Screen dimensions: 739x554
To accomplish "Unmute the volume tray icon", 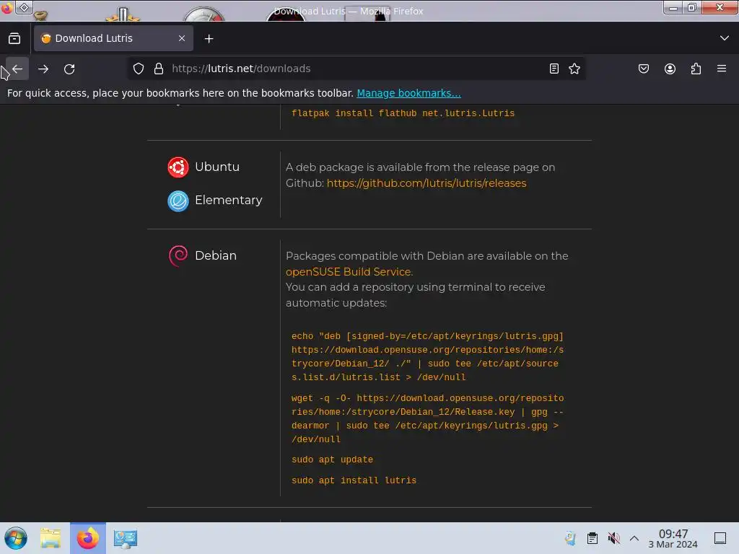I will pos(613,538).
